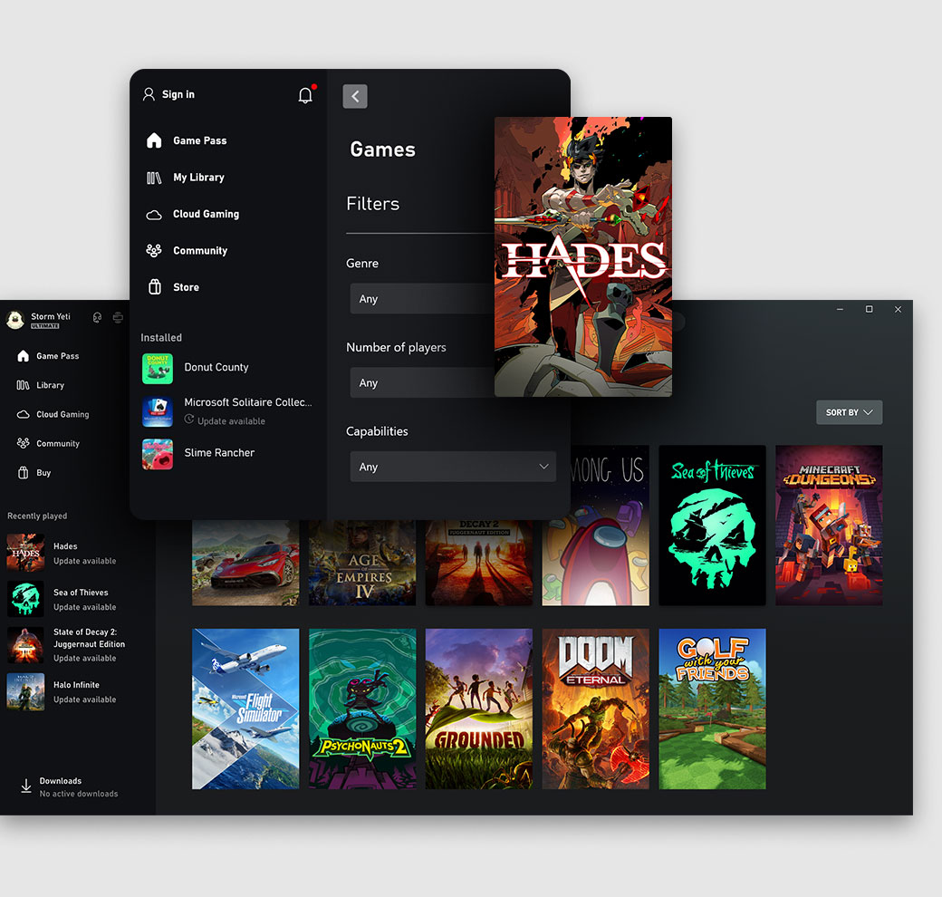Open State of Decay 2 in Recently played
This screenshot has height=897, width=942.
click(x=66, y=645)
